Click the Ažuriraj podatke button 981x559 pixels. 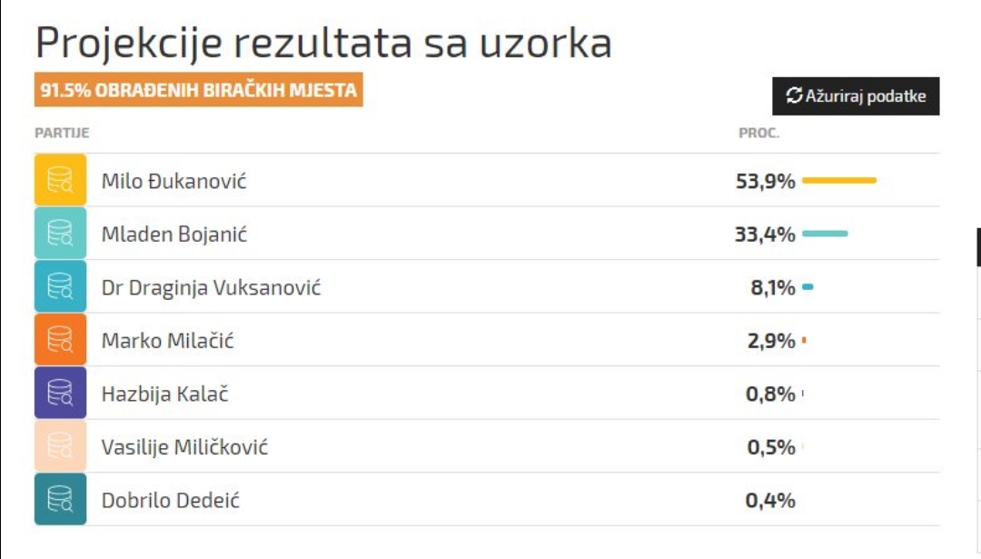856,95
